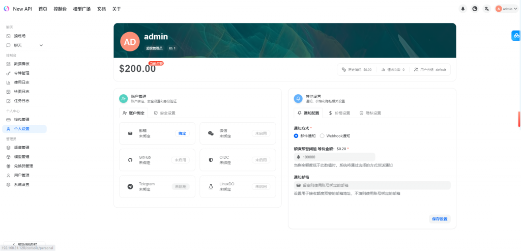Screen dimensions: 521x251
Task: Click 绑定 button for 邮箱
Action: tap(182, 133)
